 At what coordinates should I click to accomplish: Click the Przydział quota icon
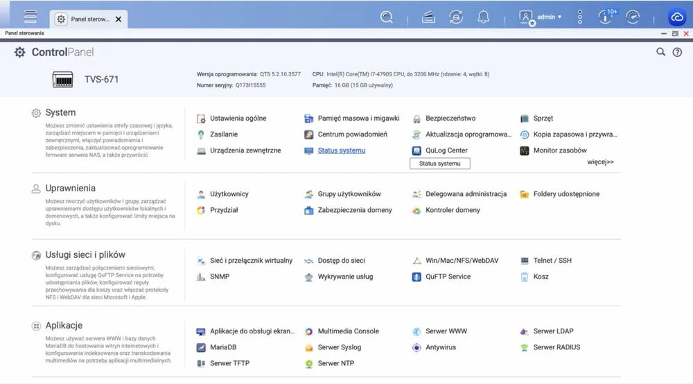point(201,210)
